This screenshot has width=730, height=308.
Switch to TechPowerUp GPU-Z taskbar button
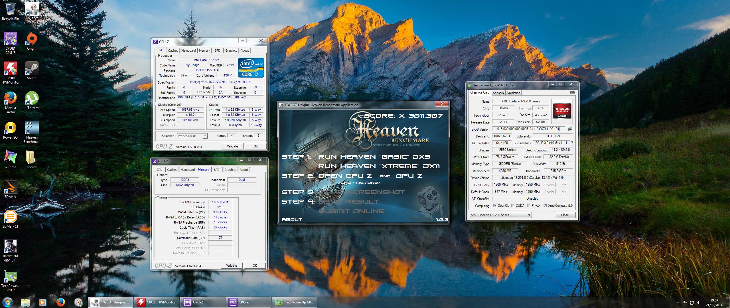coord(295,302)
